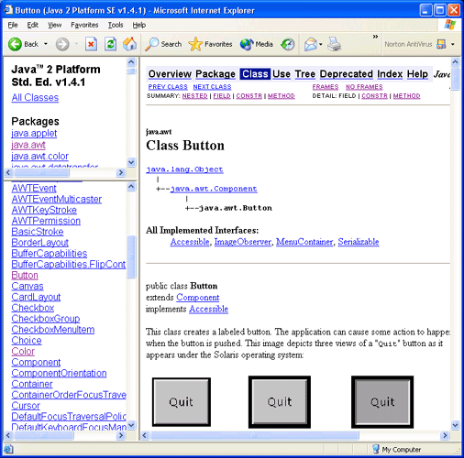464x458 pixels.
Task: Click the PREV CLASS link
Action: (x=168, y=87)
